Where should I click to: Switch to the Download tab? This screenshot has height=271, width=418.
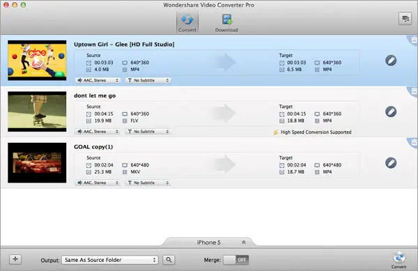point(226,23)
